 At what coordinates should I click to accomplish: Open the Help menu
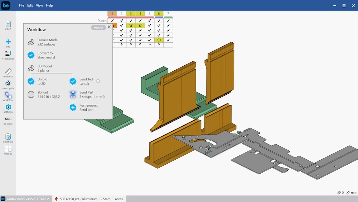tap(49, 5)
